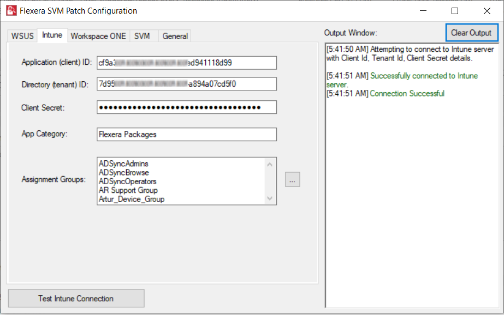Click the App Category text field
Screen dimensions: 504x315
pos(186,134)
